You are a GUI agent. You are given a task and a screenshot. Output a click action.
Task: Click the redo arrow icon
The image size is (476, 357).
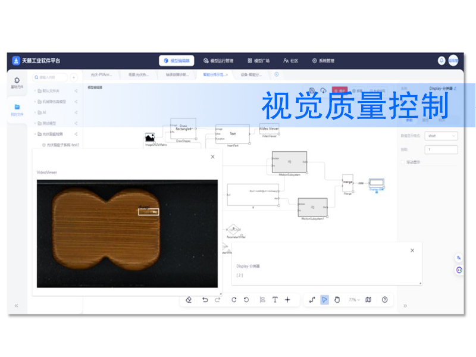pyautogui.click(x=217, y=300)
